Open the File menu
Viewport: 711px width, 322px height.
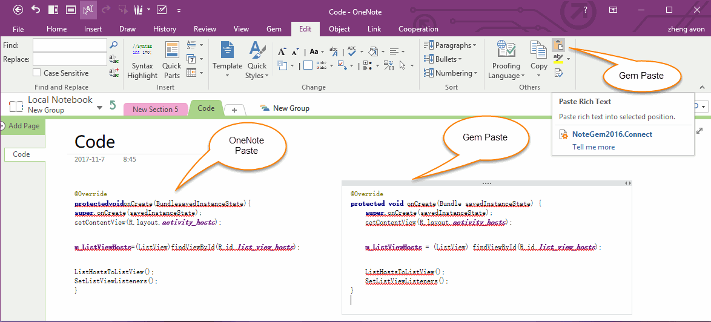click(x=18, y=29)
